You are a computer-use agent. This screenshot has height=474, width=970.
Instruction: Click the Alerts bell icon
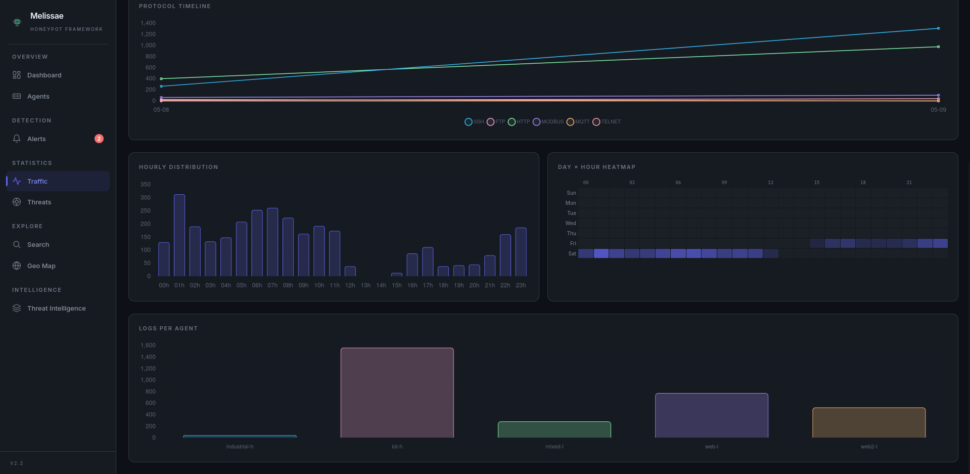[17, 139]
